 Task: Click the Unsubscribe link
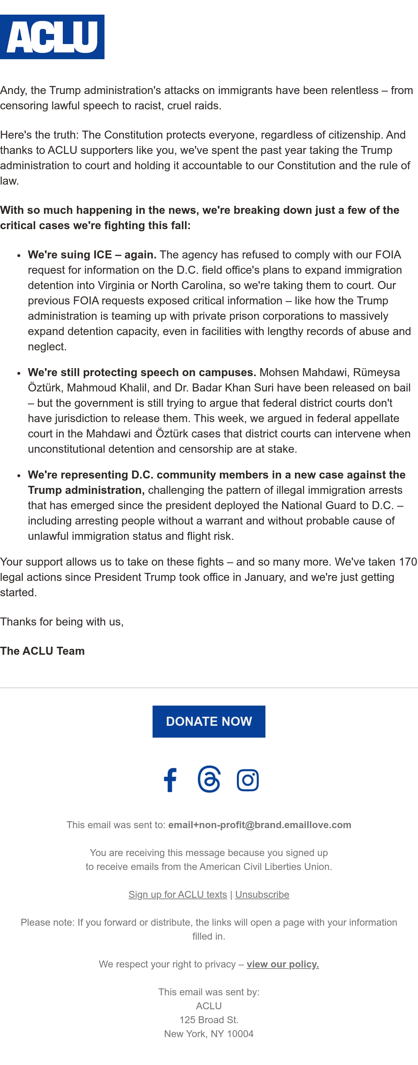tap(262, 895)
